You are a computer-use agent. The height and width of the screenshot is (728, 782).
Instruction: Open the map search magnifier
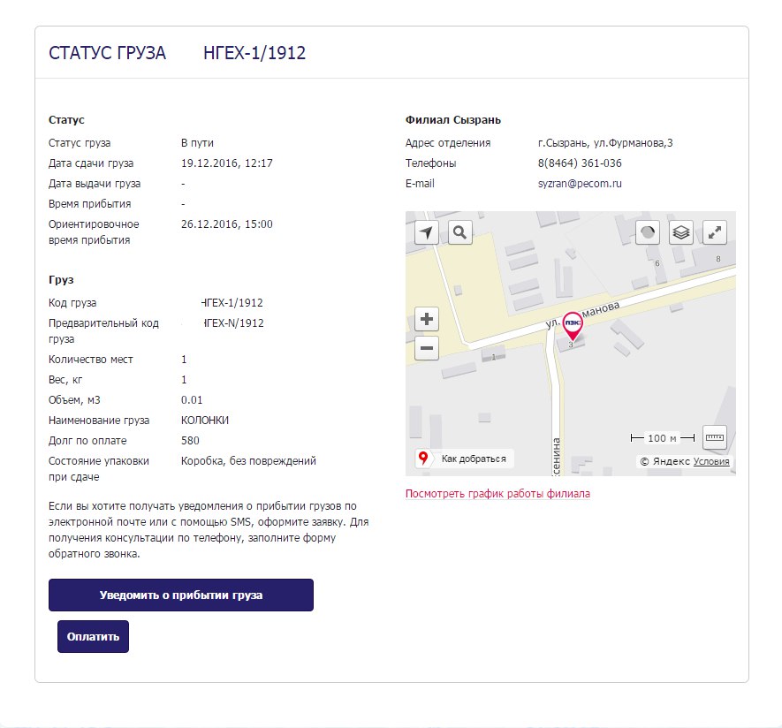(x=460, y=232)
